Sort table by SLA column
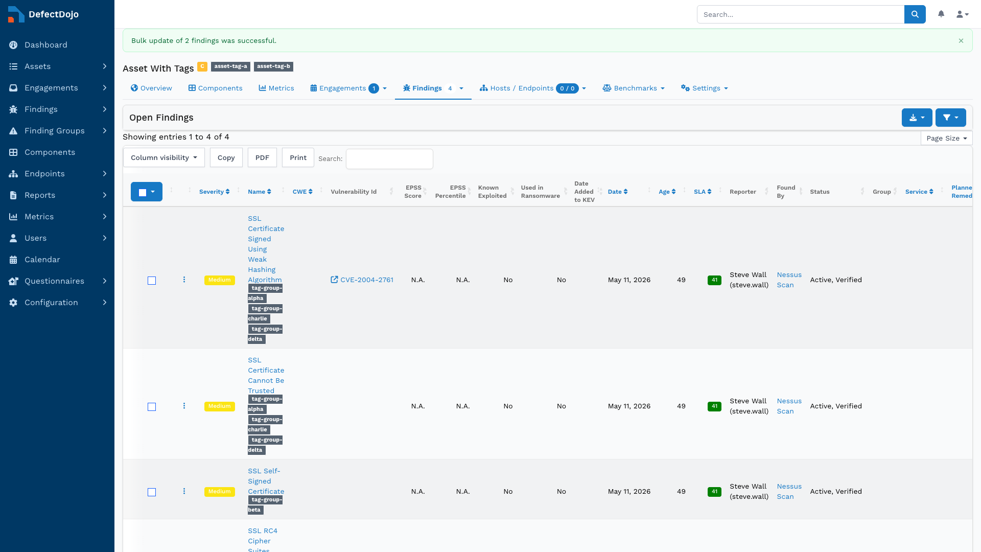 [703, 192]
